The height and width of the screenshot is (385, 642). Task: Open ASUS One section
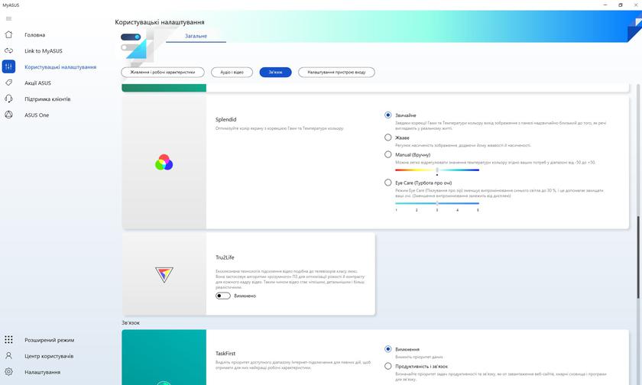(36, 115)
